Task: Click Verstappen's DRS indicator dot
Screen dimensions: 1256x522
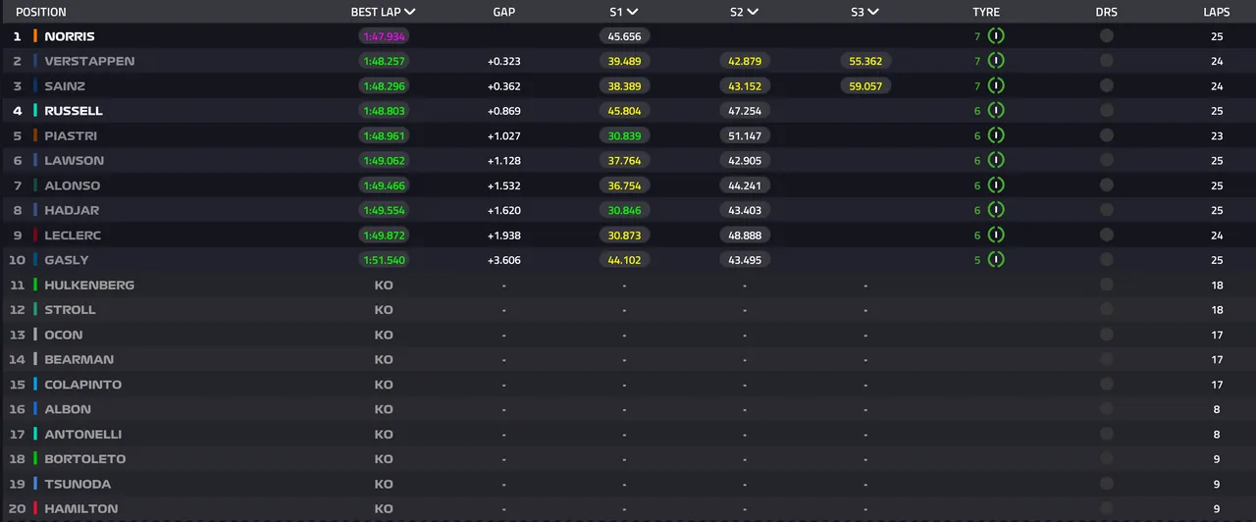Action: (1107, 61)
